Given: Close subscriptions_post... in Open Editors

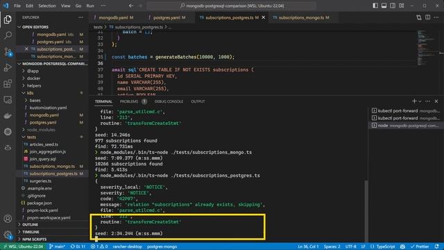Looking at the screenshot, I should [x=26, y=49].
